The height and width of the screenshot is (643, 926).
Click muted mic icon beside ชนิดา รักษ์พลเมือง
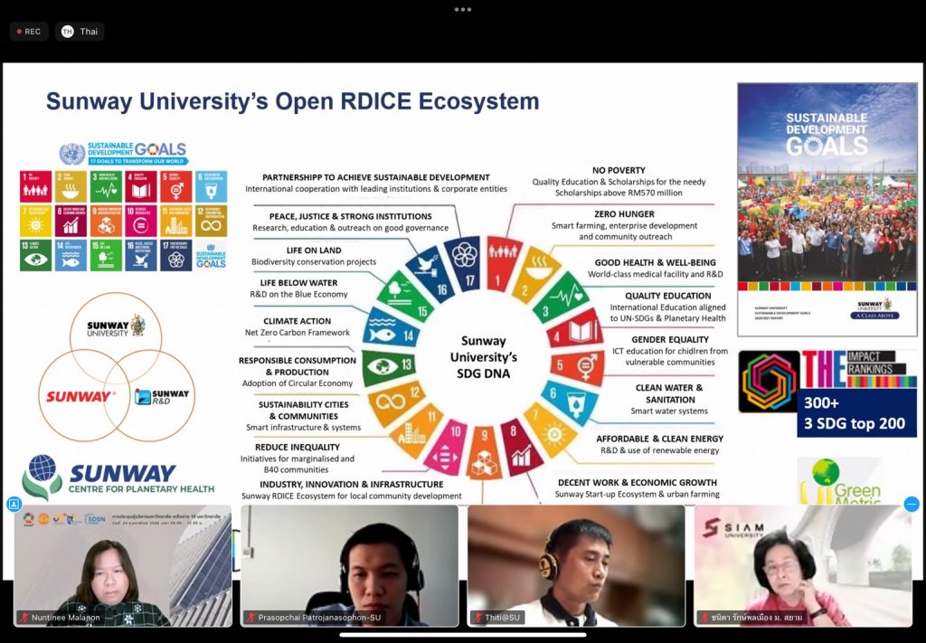[703, 618]
